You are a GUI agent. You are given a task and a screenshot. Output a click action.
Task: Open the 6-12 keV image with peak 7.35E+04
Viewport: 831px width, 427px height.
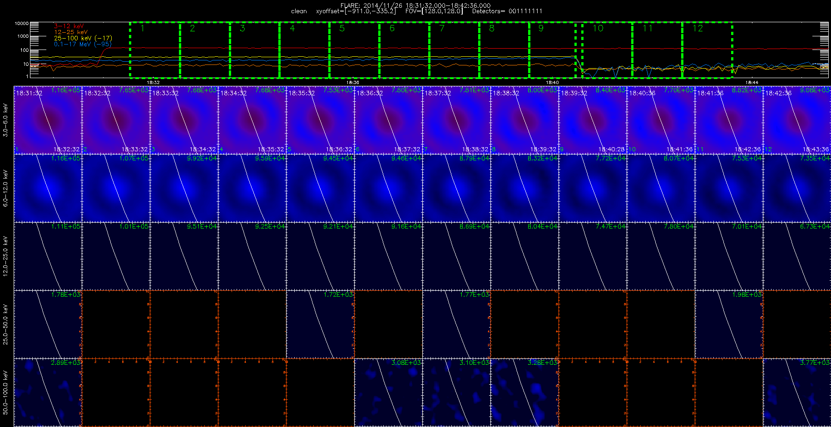tap(797, 188)
